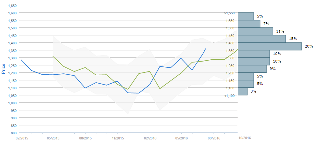Select the 02/2015 date label
The height and width of the screenshot is (142, 316).
point(21,138)
